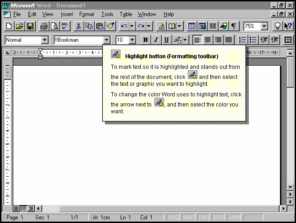The width and height of the screenshot is (296, 223).
Task: Activate the Format Painter brush
Action: coord(110,26)
